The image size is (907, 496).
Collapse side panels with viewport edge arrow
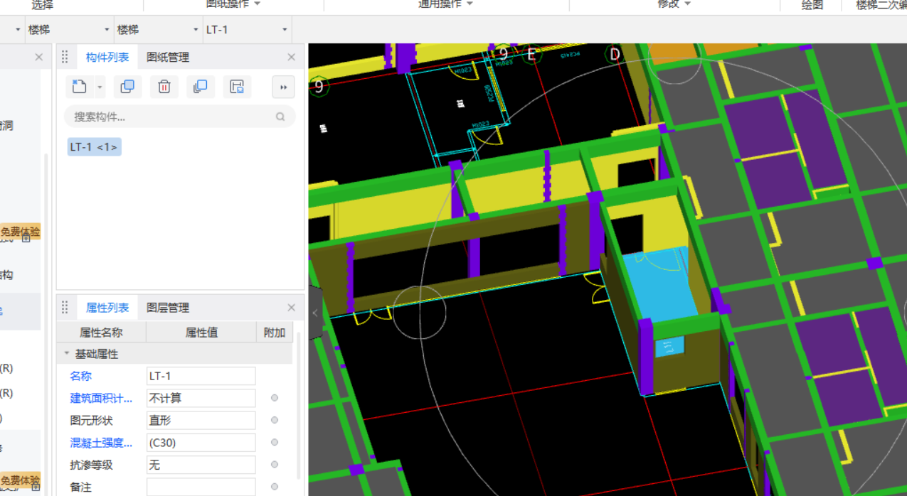[x=314, y=313]
